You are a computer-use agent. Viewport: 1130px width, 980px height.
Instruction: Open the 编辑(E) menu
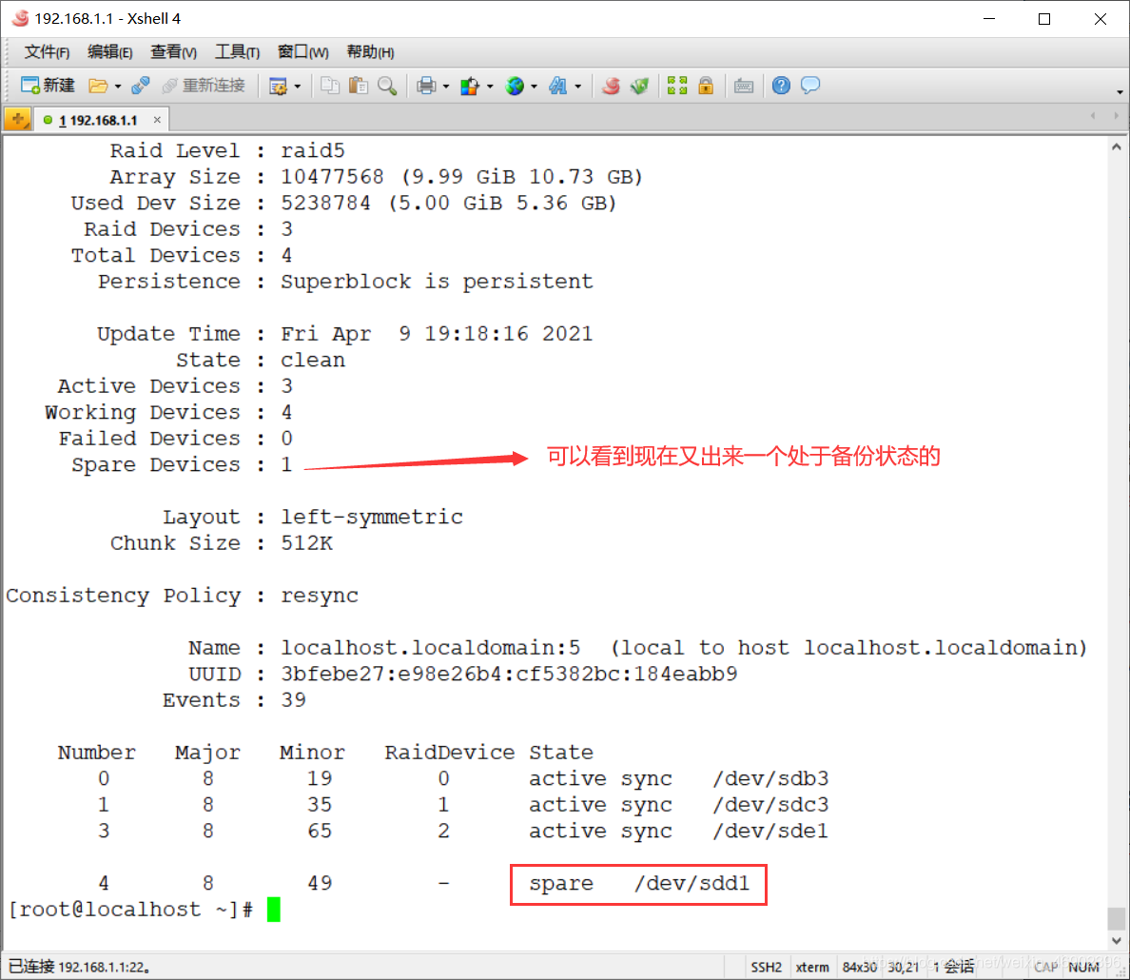click(x=110, y=52)
